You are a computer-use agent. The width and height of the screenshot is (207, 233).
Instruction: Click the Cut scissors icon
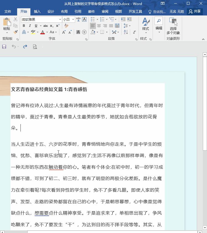tap(15, 19)
